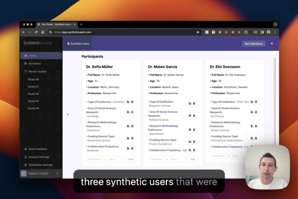
Task: Close the study panel with X
Action: click(x=272, y=44)
